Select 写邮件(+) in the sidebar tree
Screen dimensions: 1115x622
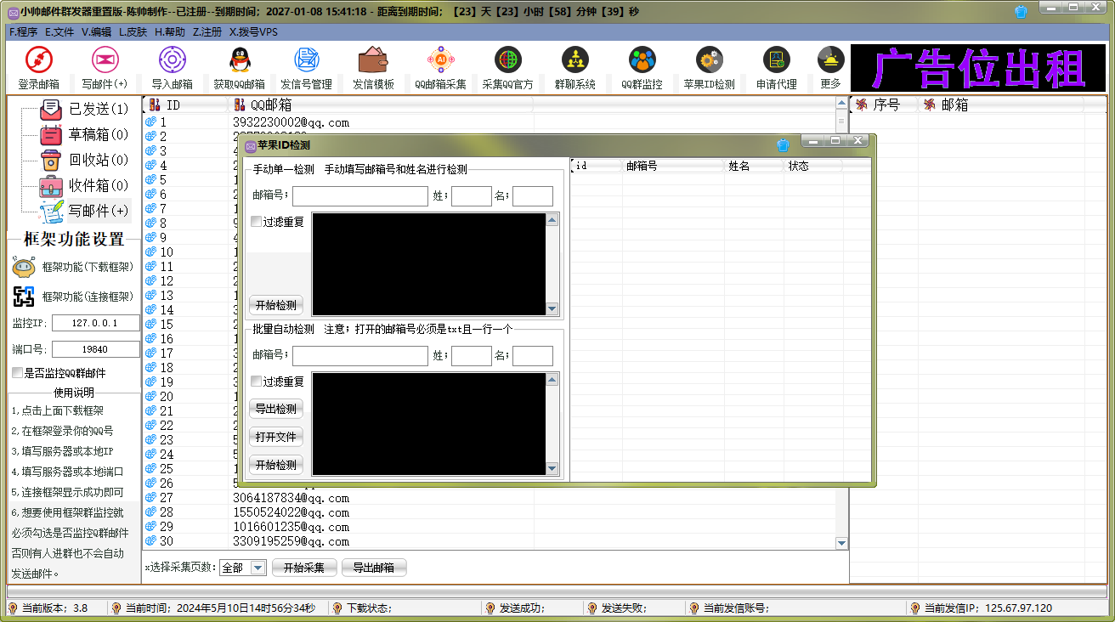click(x=85, y=211)
